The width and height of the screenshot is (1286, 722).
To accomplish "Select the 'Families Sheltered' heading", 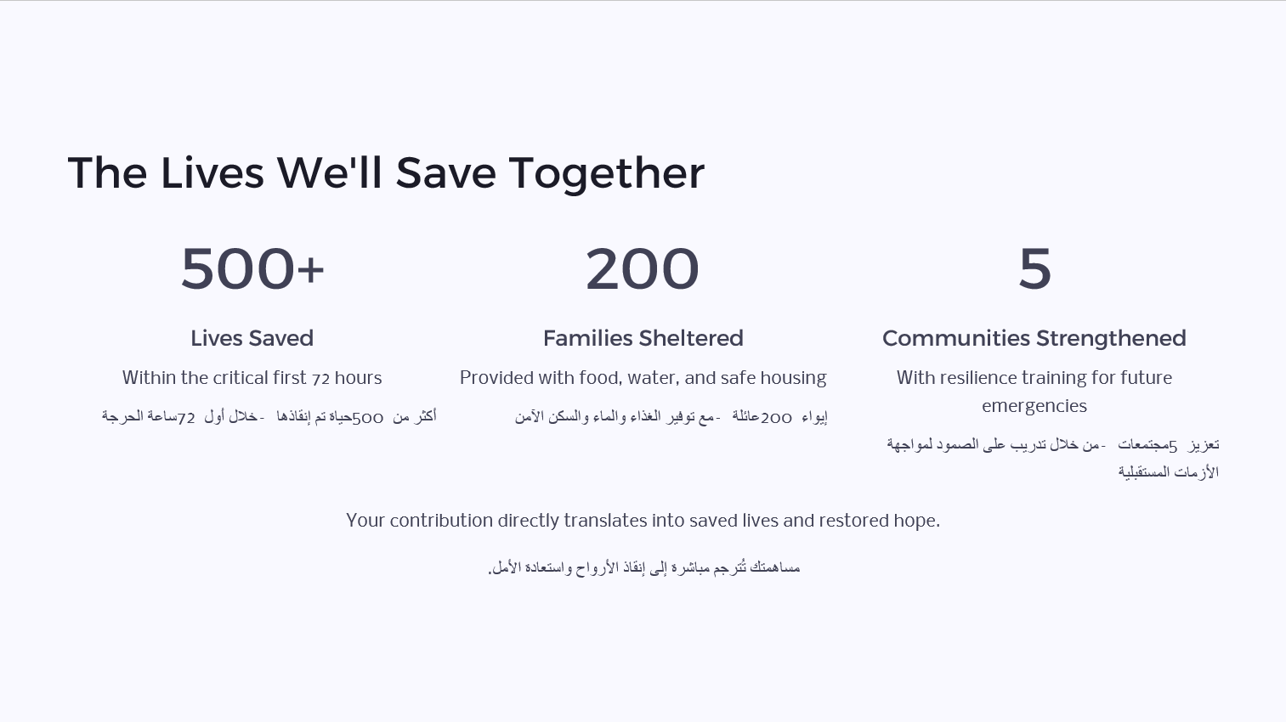I will [x=643, y=338].
